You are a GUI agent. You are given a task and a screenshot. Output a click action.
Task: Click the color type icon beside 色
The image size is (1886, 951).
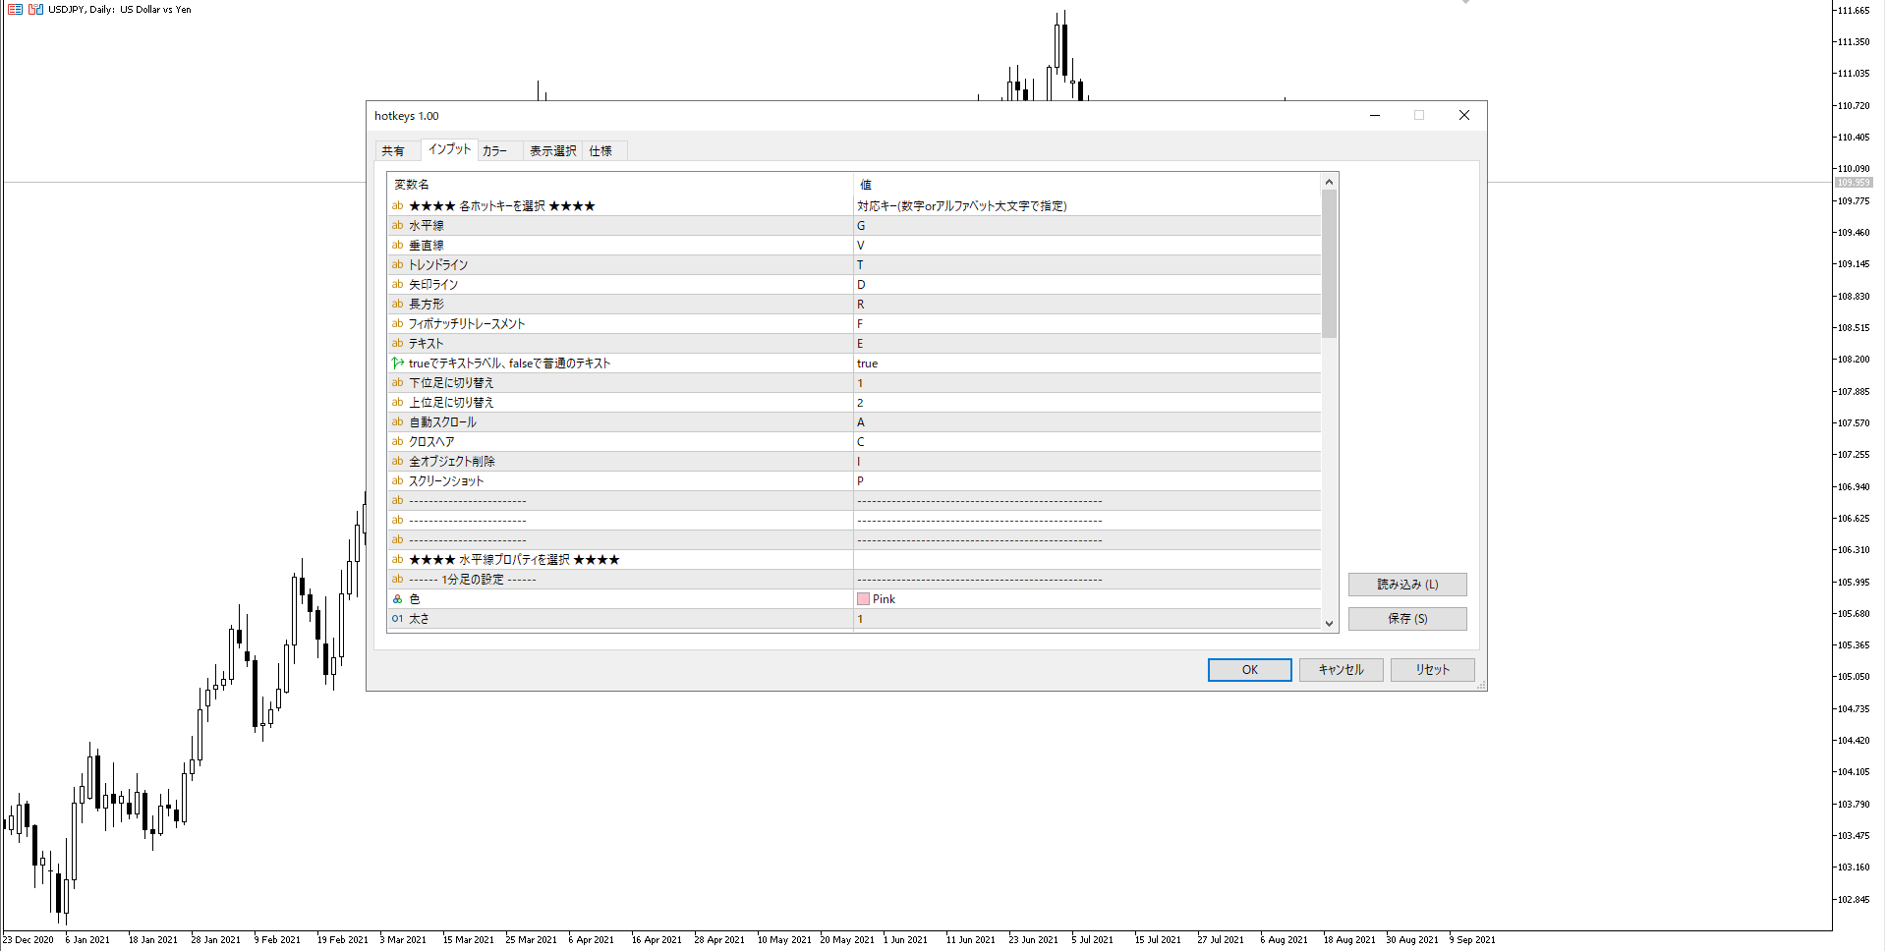(398, 599)
